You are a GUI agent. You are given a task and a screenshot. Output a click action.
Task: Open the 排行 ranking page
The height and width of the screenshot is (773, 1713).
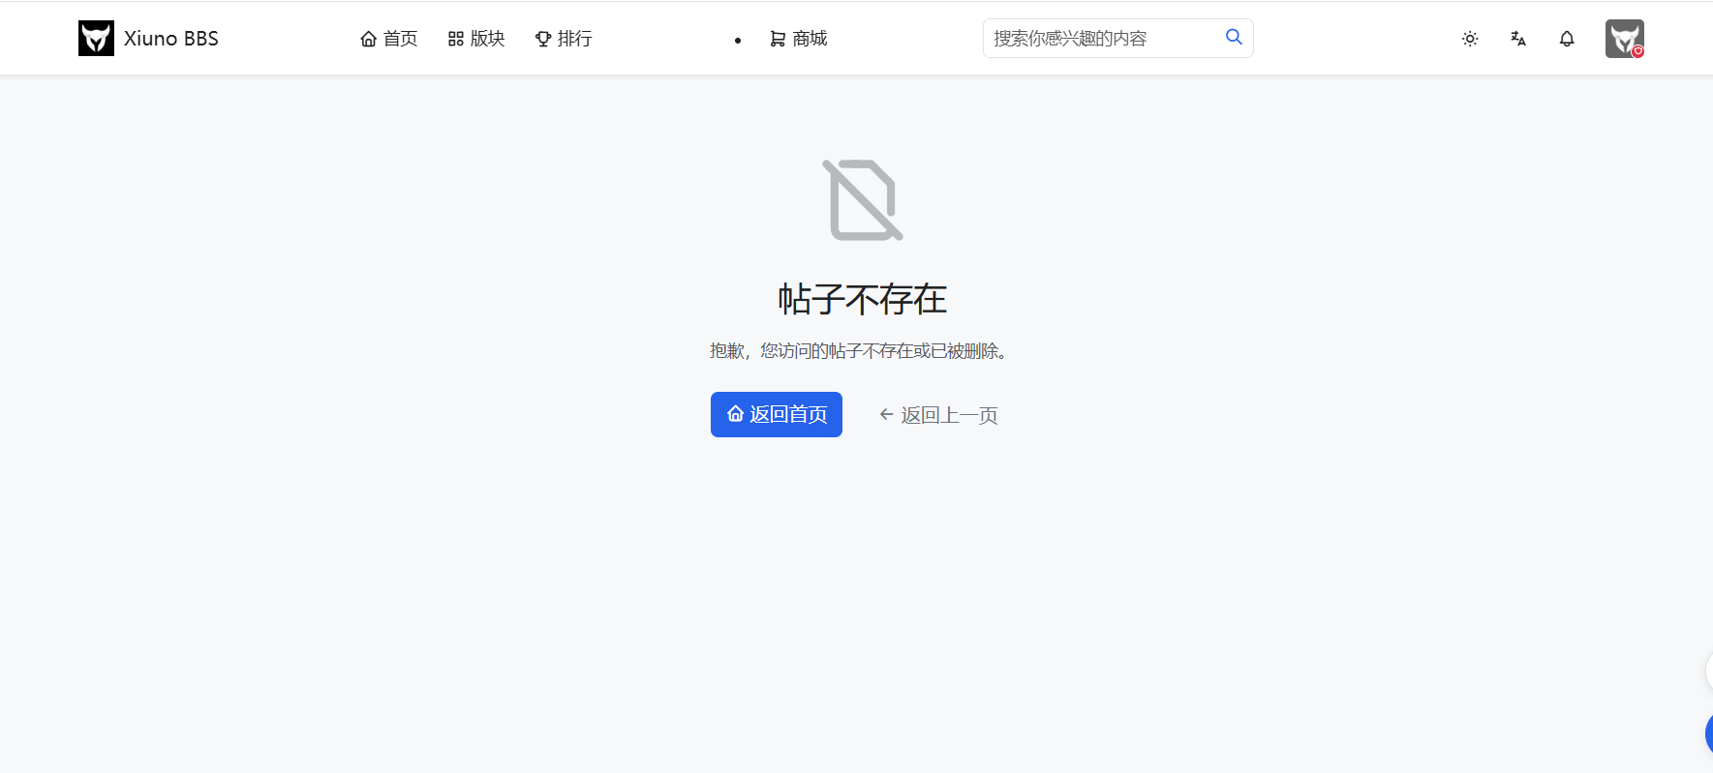click(x=564, y=39)
